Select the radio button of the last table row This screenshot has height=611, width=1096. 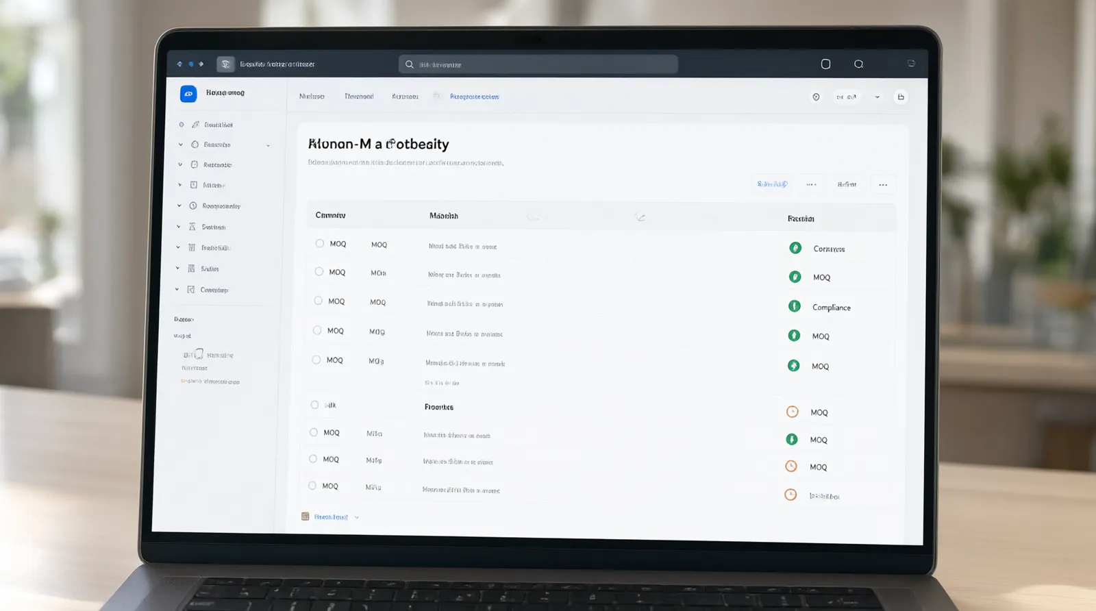[x=312, y=486]
